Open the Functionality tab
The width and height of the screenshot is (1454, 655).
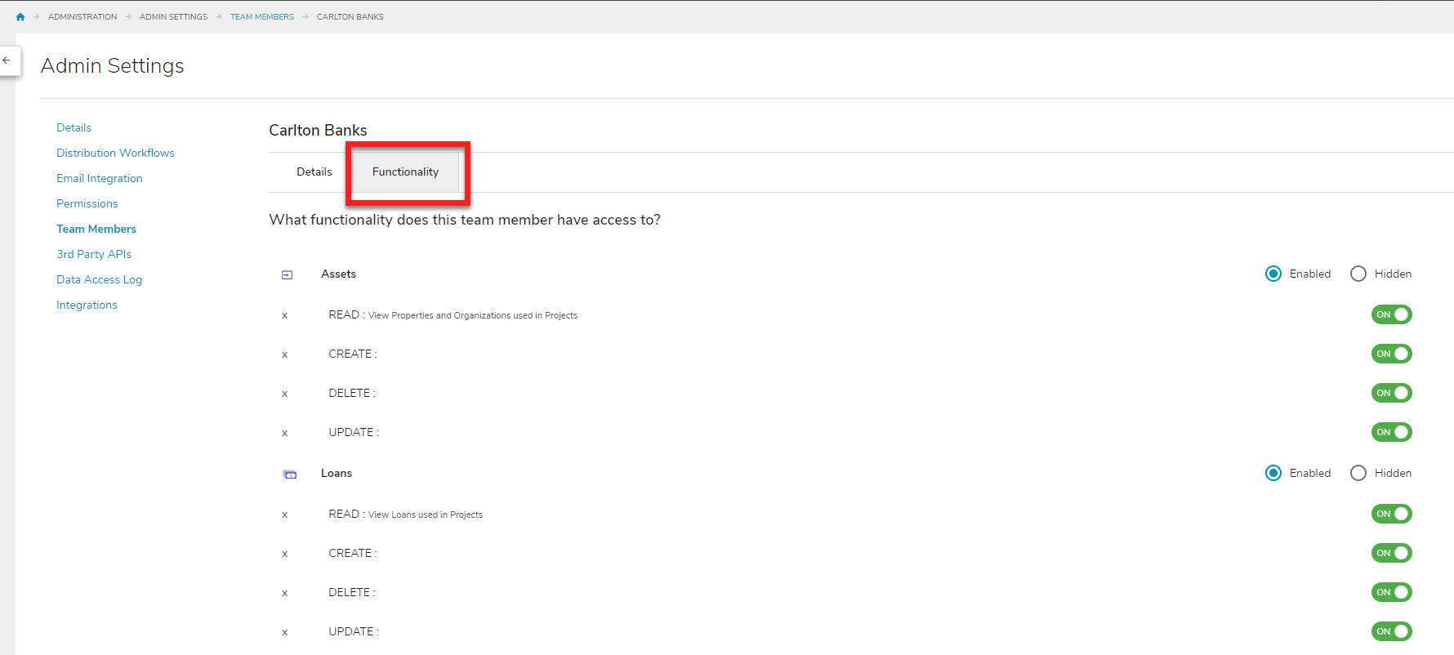point(405,172)
